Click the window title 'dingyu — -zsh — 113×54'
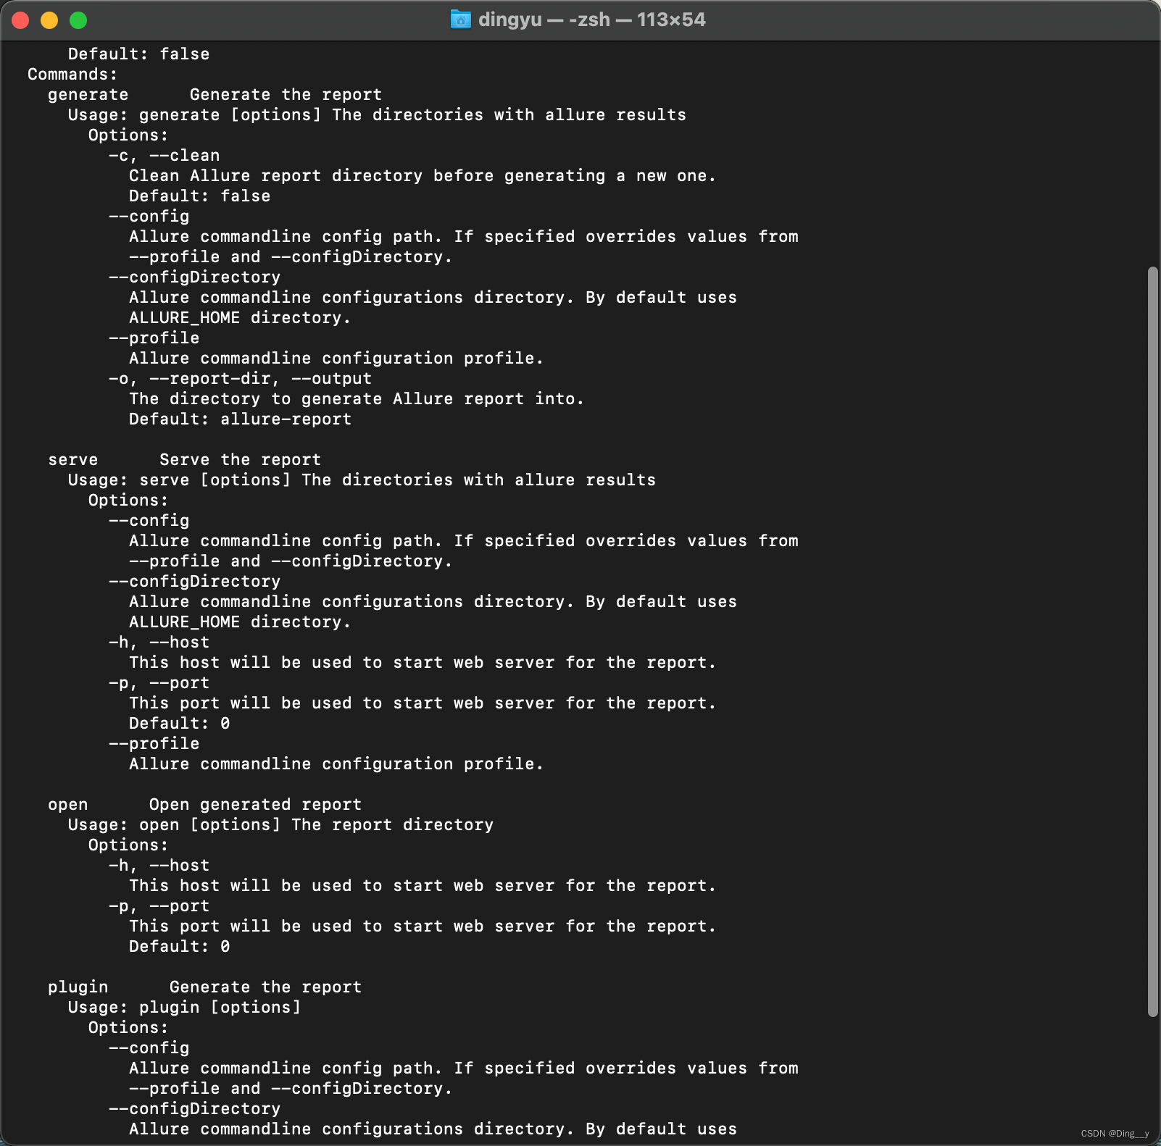Image resolution: width=1161 pixels, height=1146 pixels. pos(591,20)
